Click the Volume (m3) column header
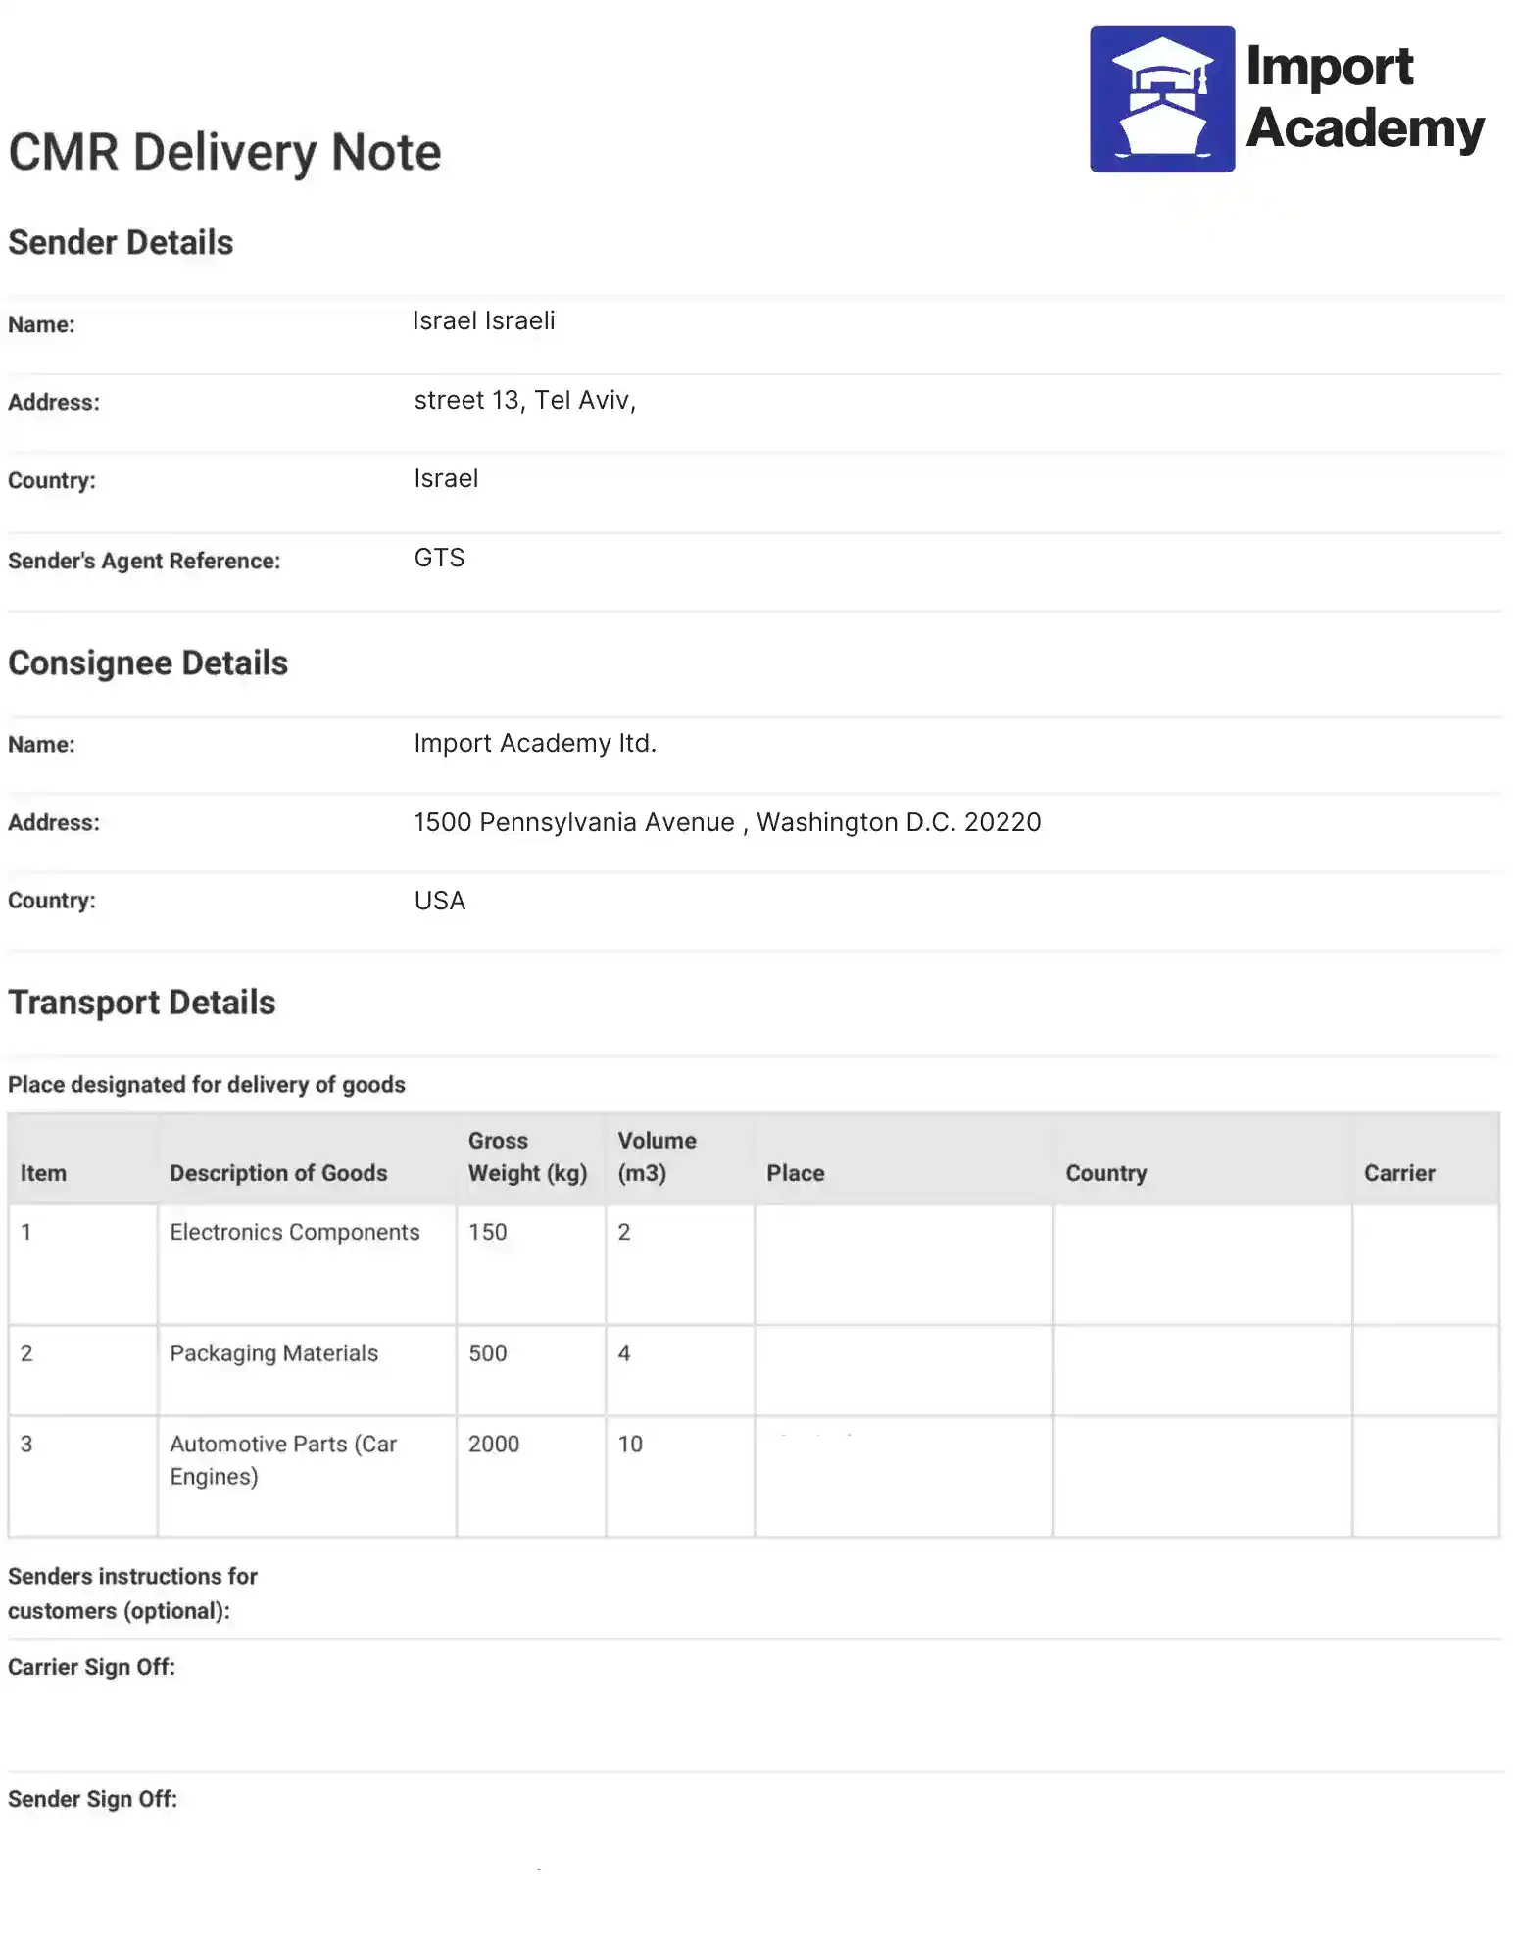This screenshot has width=1514, height=1960. point(657,1156)
